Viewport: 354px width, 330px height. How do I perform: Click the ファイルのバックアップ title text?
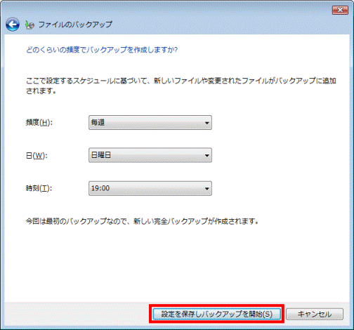click(75, 25)
